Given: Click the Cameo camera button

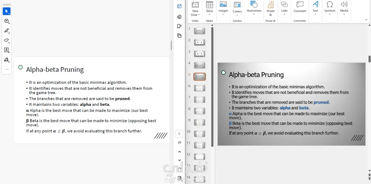Looking at the screenshot, I should pos(237,8).
